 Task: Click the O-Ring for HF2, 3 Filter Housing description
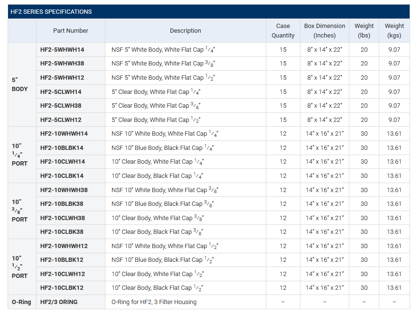[154, 302]
